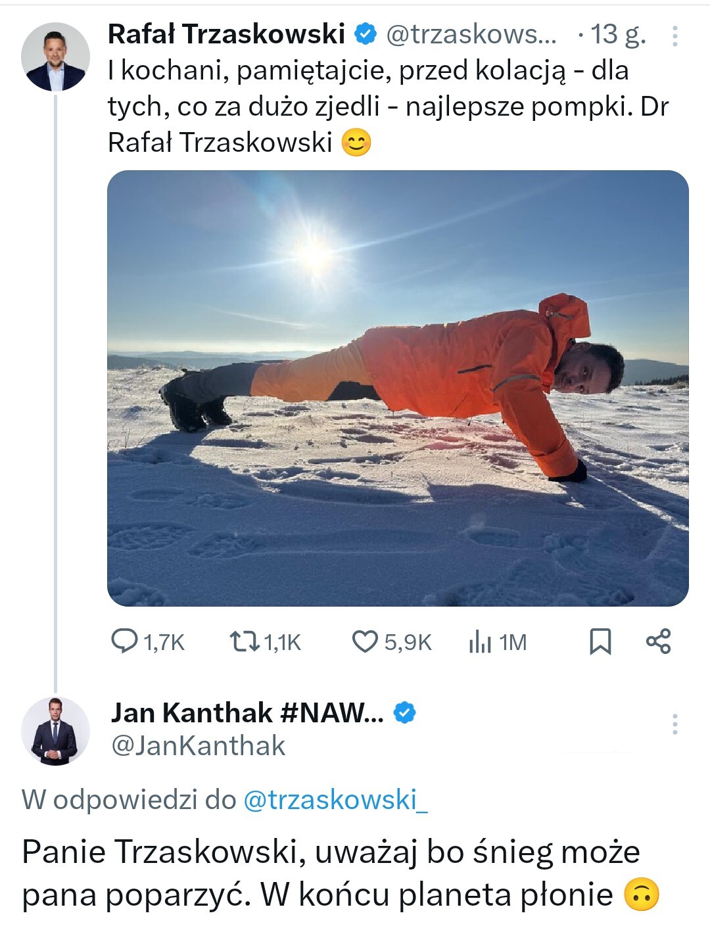Bookmark the Rafał Trzaskowski tweet
This screenshot has height=930, width=710.
600,641
